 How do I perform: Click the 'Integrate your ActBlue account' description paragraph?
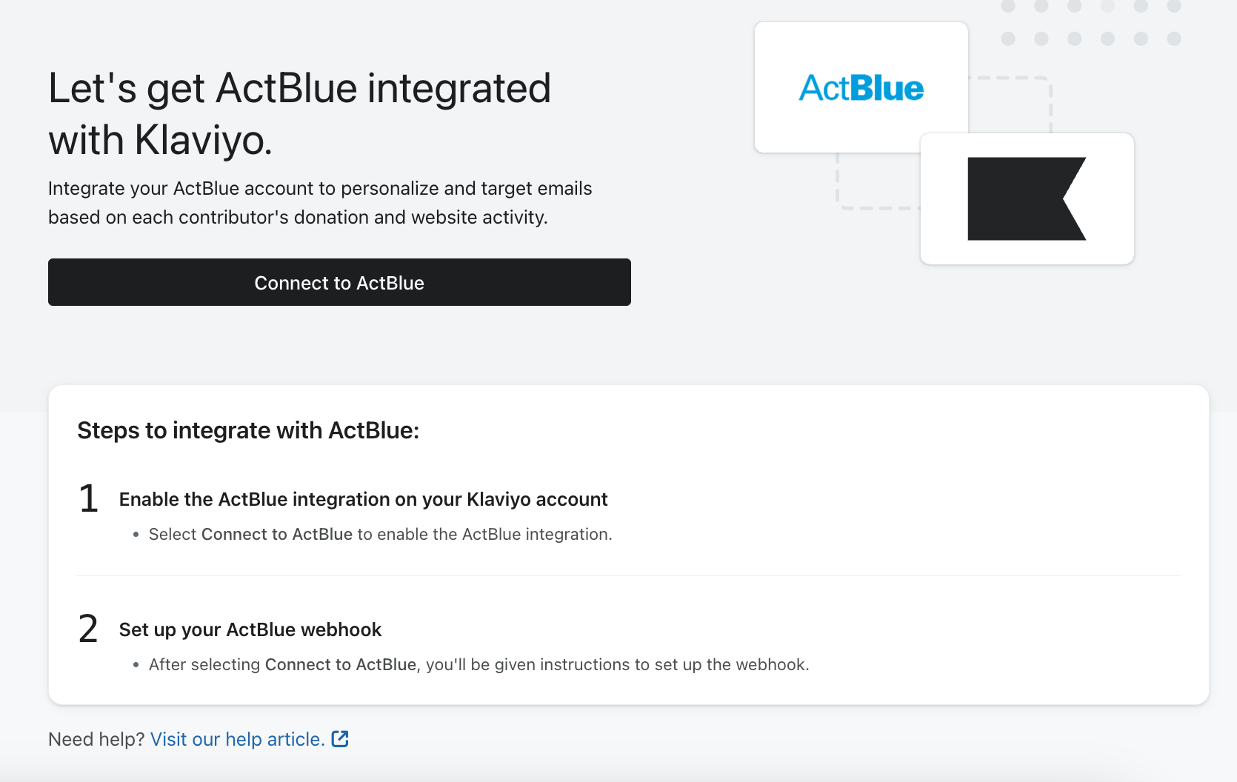click(320, 202)
